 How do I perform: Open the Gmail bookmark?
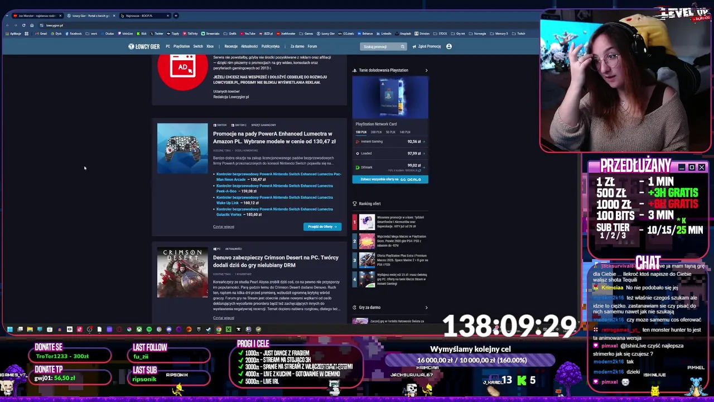[x=41, y=33]
